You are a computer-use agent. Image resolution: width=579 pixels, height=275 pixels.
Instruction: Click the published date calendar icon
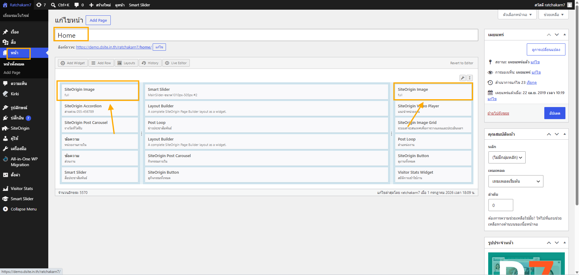(x=490, y=93)
